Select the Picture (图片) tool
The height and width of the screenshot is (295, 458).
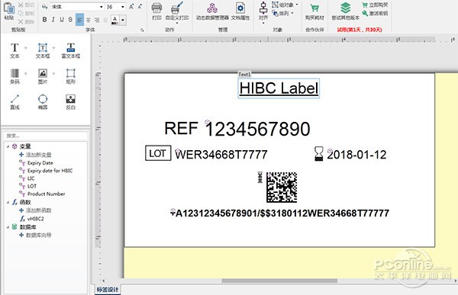click(x=43, y=76)
